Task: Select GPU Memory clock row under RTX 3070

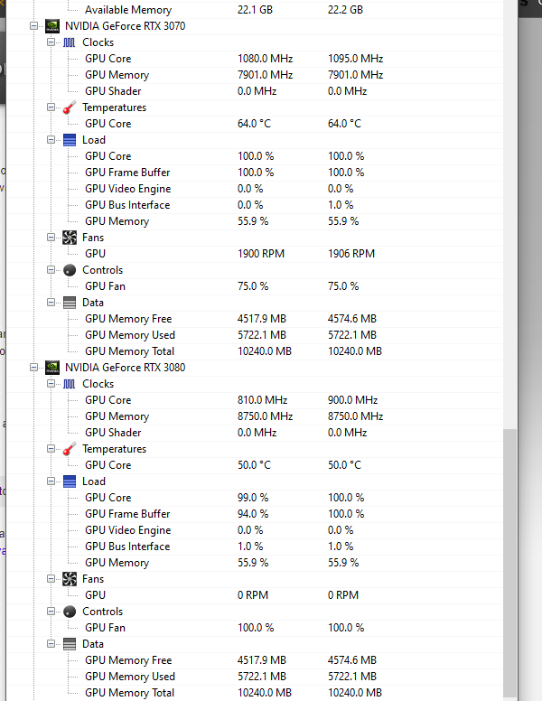Action: click(x=255, y=75)
